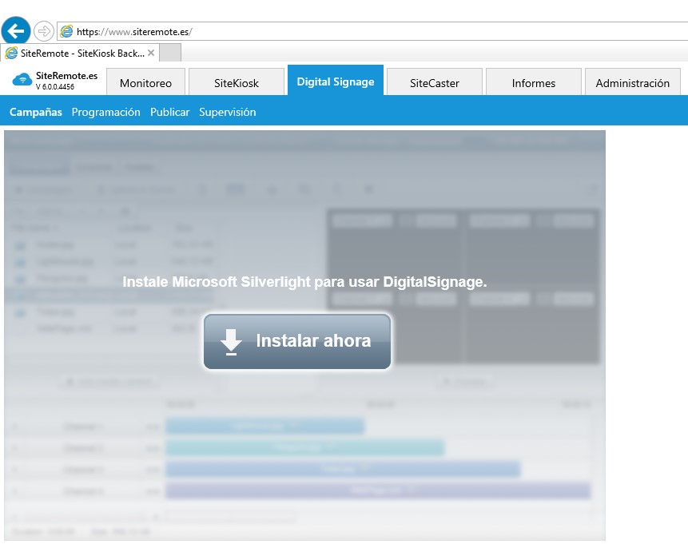Select the Digital Signage tab
Viewport: 688px width, 548px height.
click(336, 81)
